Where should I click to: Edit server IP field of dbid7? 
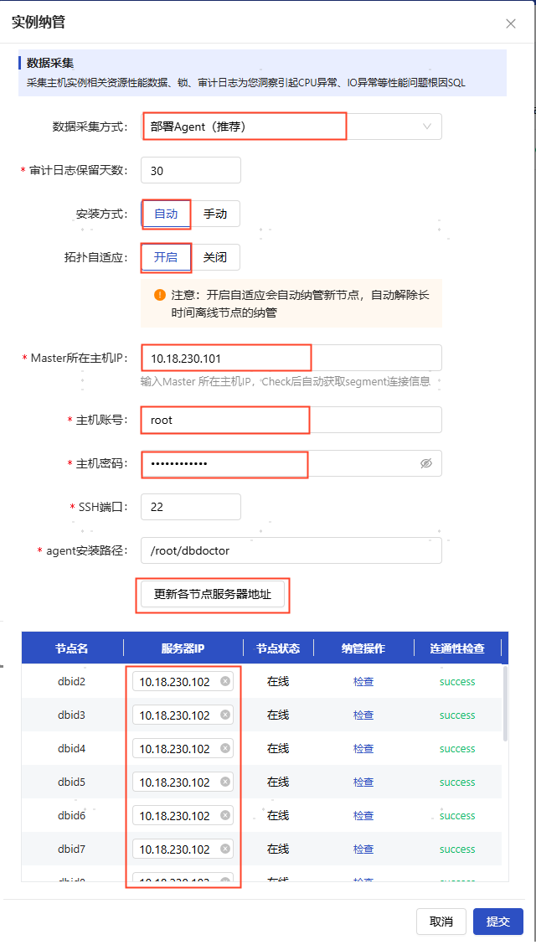[183, 849]
